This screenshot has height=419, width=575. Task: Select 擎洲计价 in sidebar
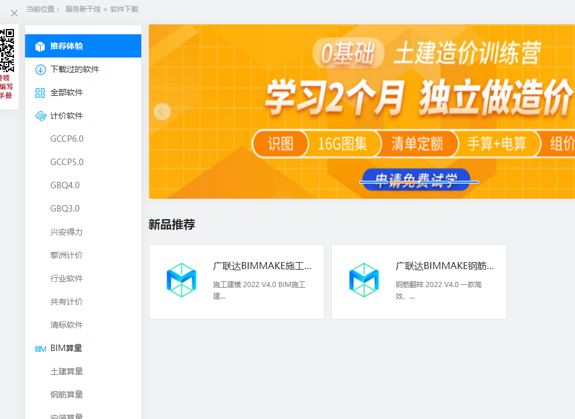pyautogui.click(x=66, y=255)
